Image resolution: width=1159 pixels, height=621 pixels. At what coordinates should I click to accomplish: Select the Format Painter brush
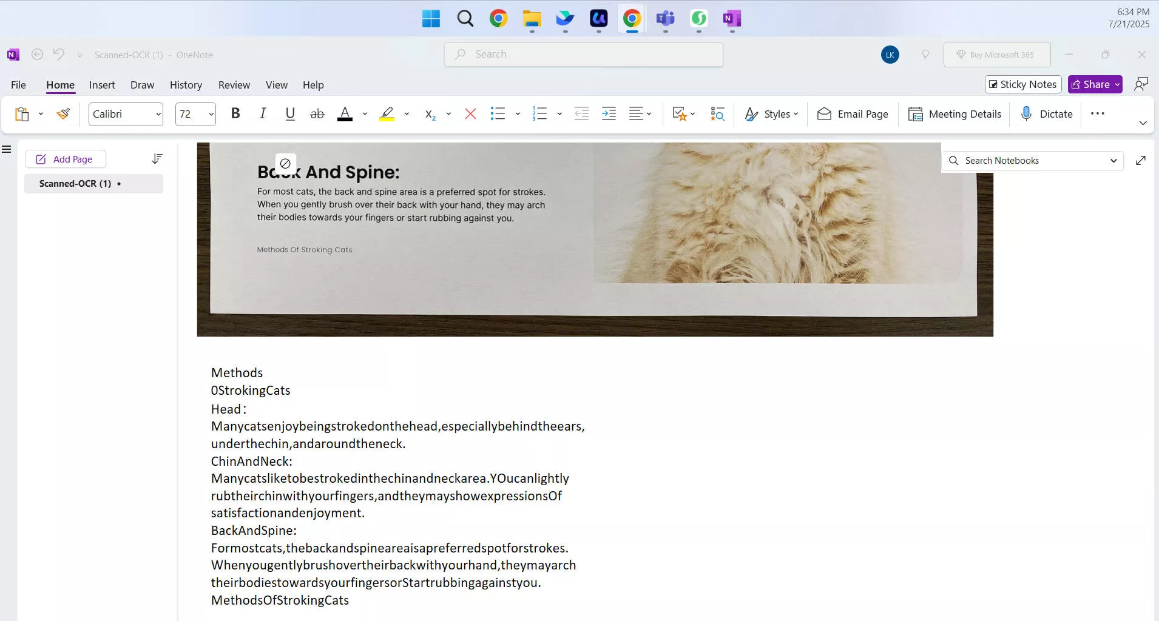pos(63,114)
